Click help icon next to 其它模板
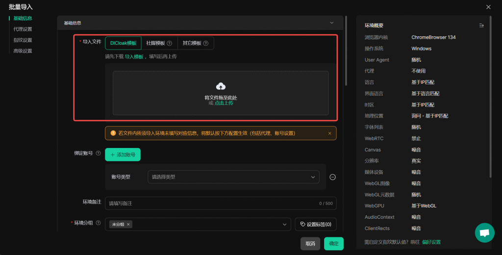 [x=205, y=43]
